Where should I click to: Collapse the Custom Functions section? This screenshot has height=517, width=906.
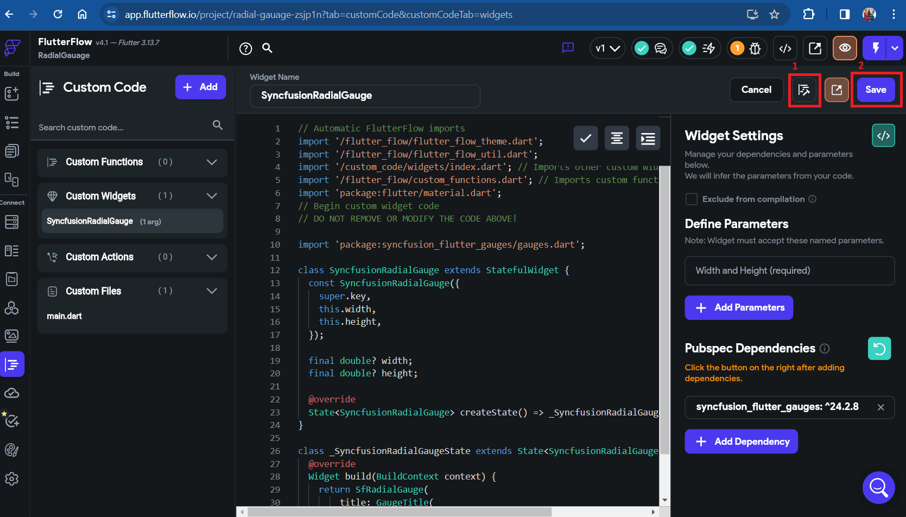click(212, 162)
